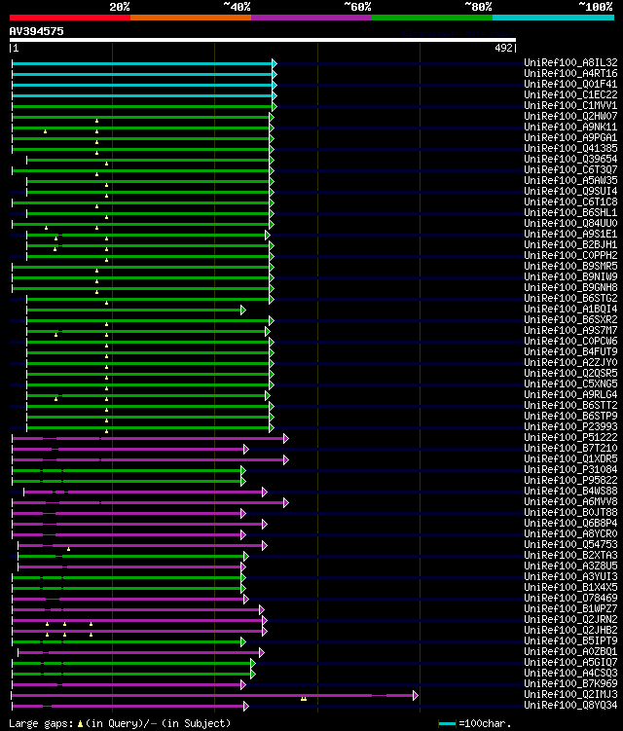Click the arrowhead ending the UniRef100_A1BQI4 alignment
This screenshot has height=731, width=623.
[243, 311]
